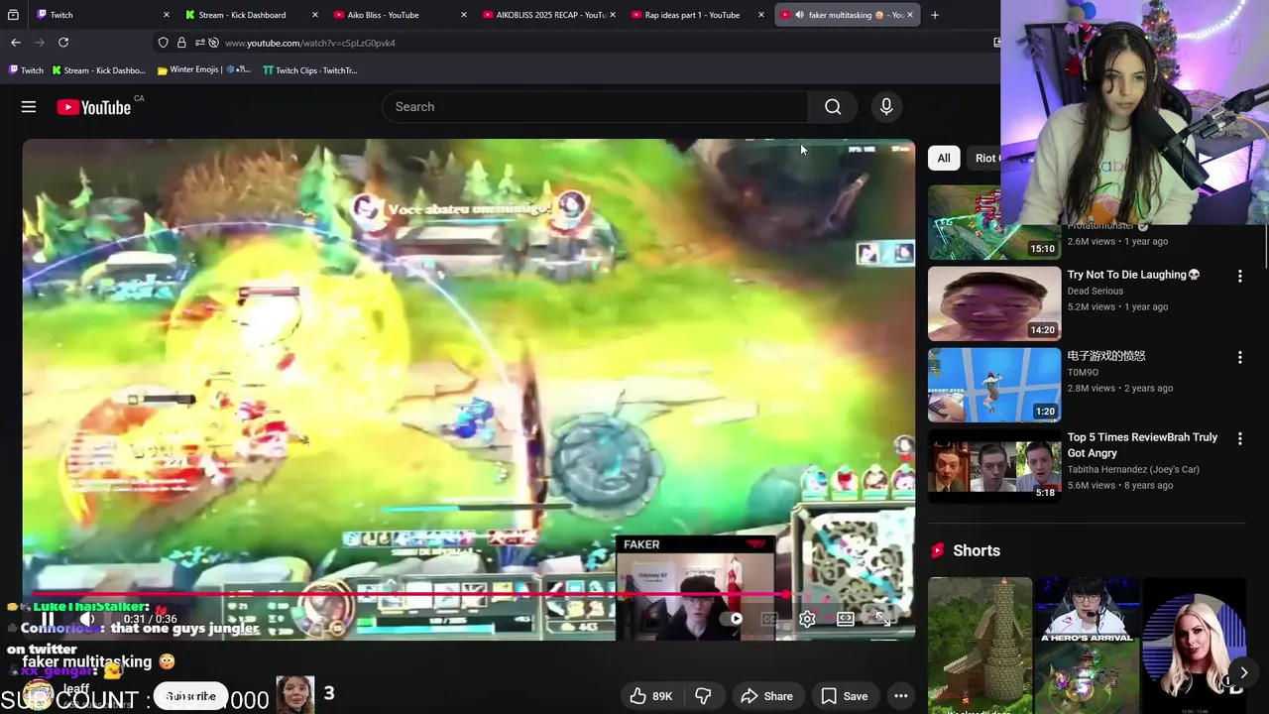Open the player settings gear
The width and height of the screenshot is (1269, 714).
click(x=807, y=619)
